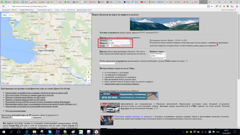Bookmark the page with the star icon
Viewport: 240px width, 135px height.
pos(212,6)
